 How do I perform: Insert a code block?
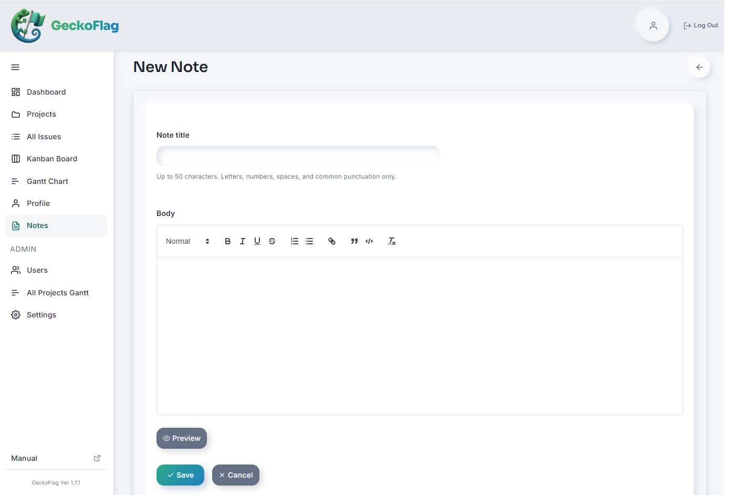[369, 241]
